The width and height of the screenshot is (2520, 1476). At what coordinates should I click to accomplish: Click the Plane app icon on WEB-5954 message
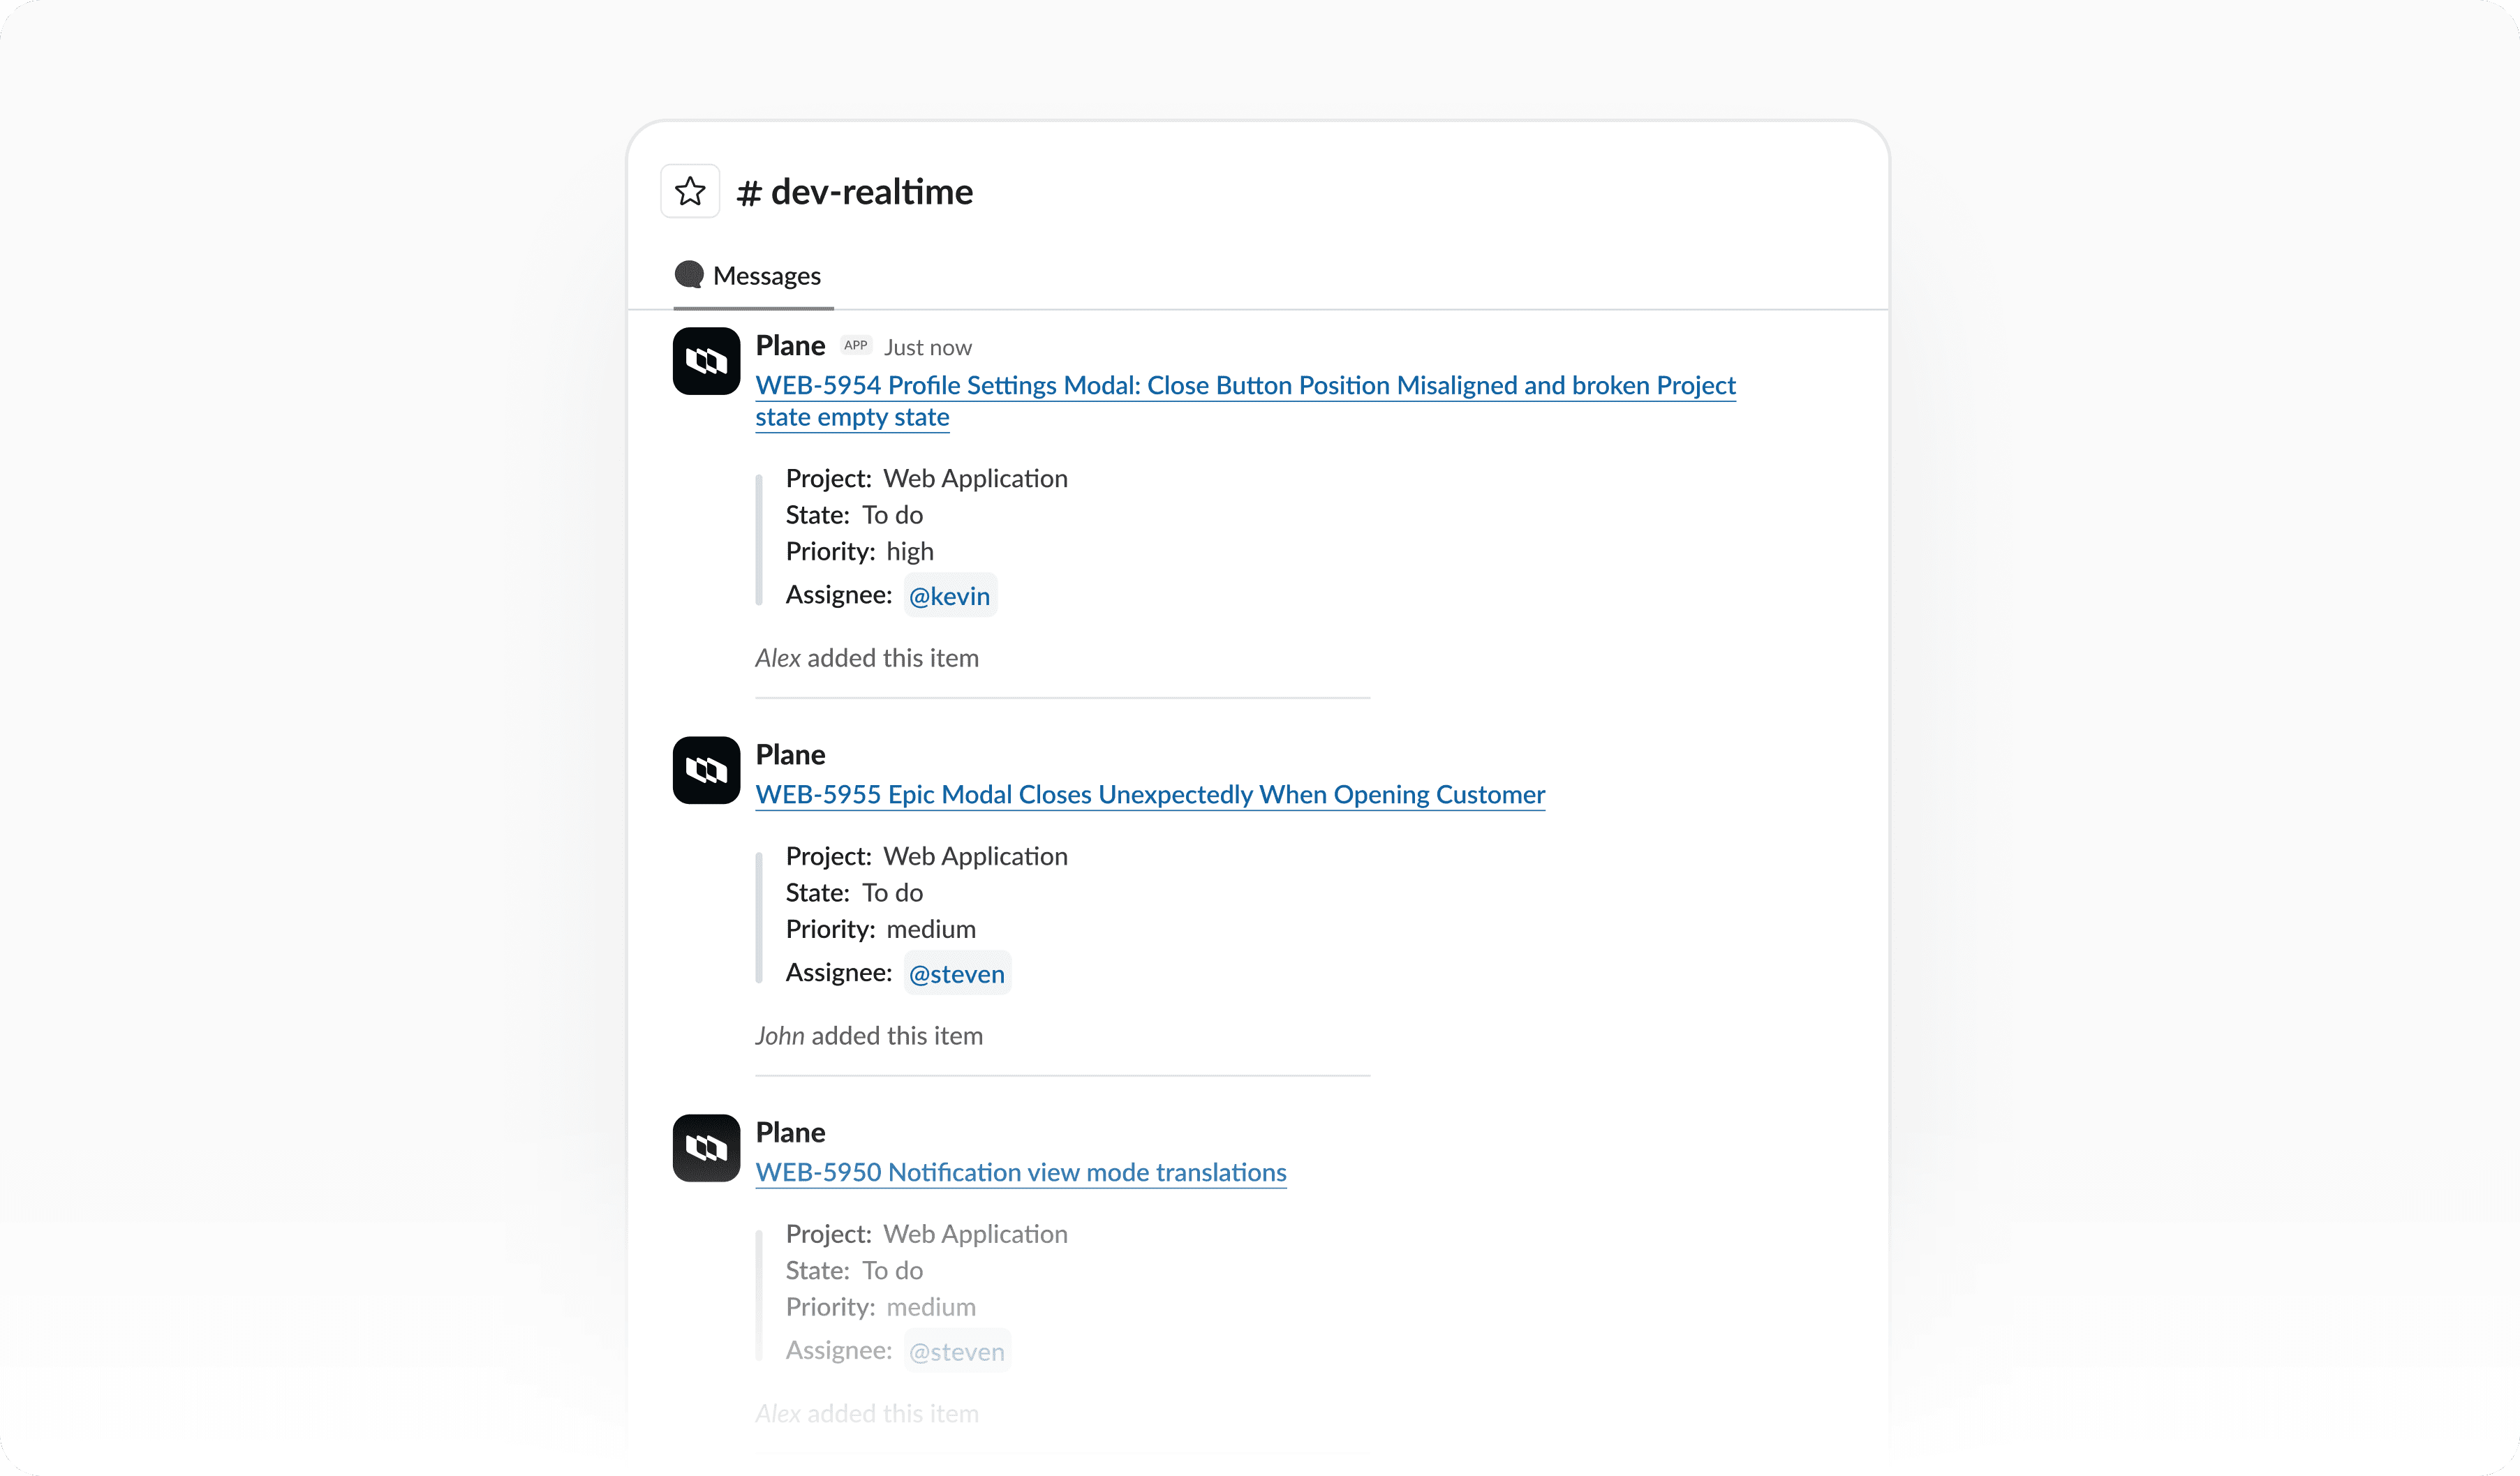[706, 361]
